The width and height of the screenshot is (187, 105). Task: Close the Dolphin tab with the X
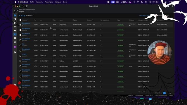[x=15, y=11]
